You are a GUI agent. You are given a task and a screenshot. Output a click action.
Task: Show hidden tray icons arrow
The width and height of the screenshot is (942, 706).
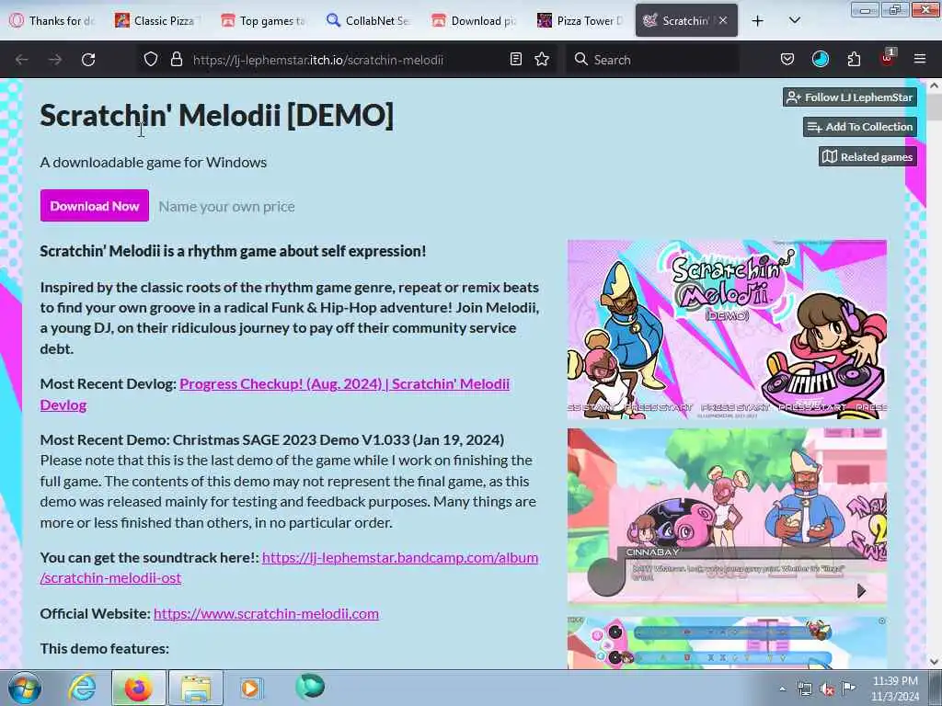pos(782,689)
